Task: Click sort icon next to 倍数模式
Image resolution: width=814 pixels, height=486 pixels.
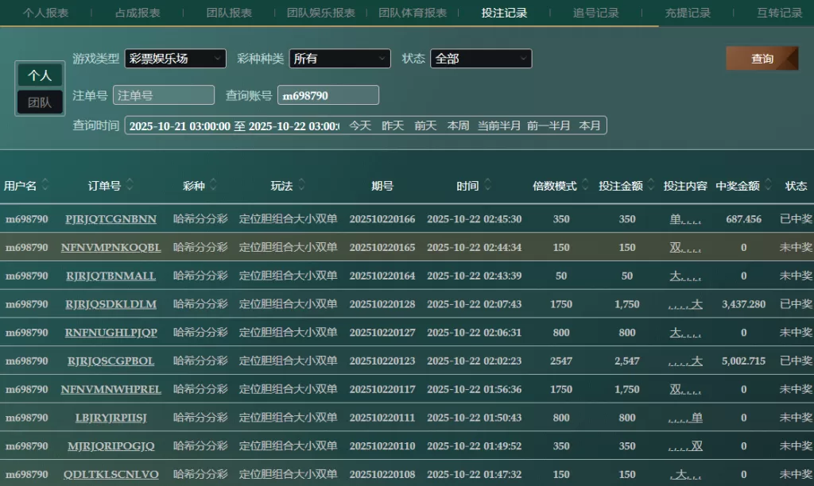Action: tap(585, 186)
